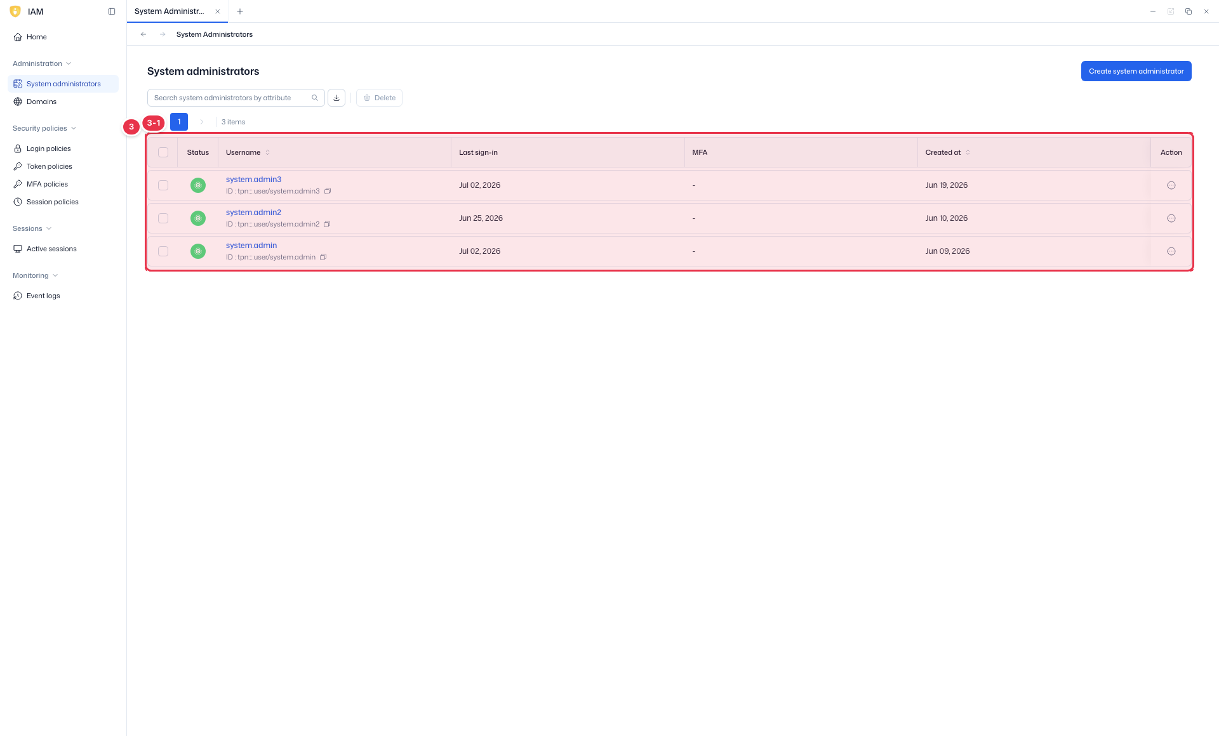Tick the checkbox for system.admin2
This screenshot has height=736, width=1219.
point(163,218)
